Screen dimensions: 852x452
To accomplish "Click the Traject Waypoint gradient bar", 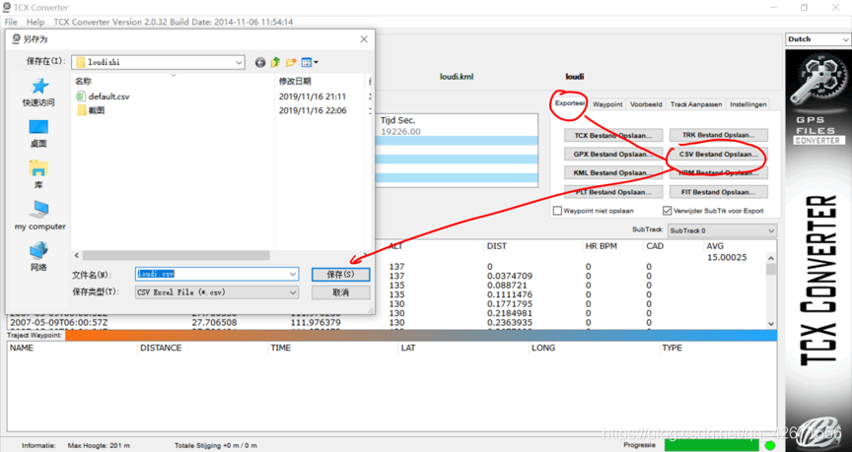I will [420, 336].
